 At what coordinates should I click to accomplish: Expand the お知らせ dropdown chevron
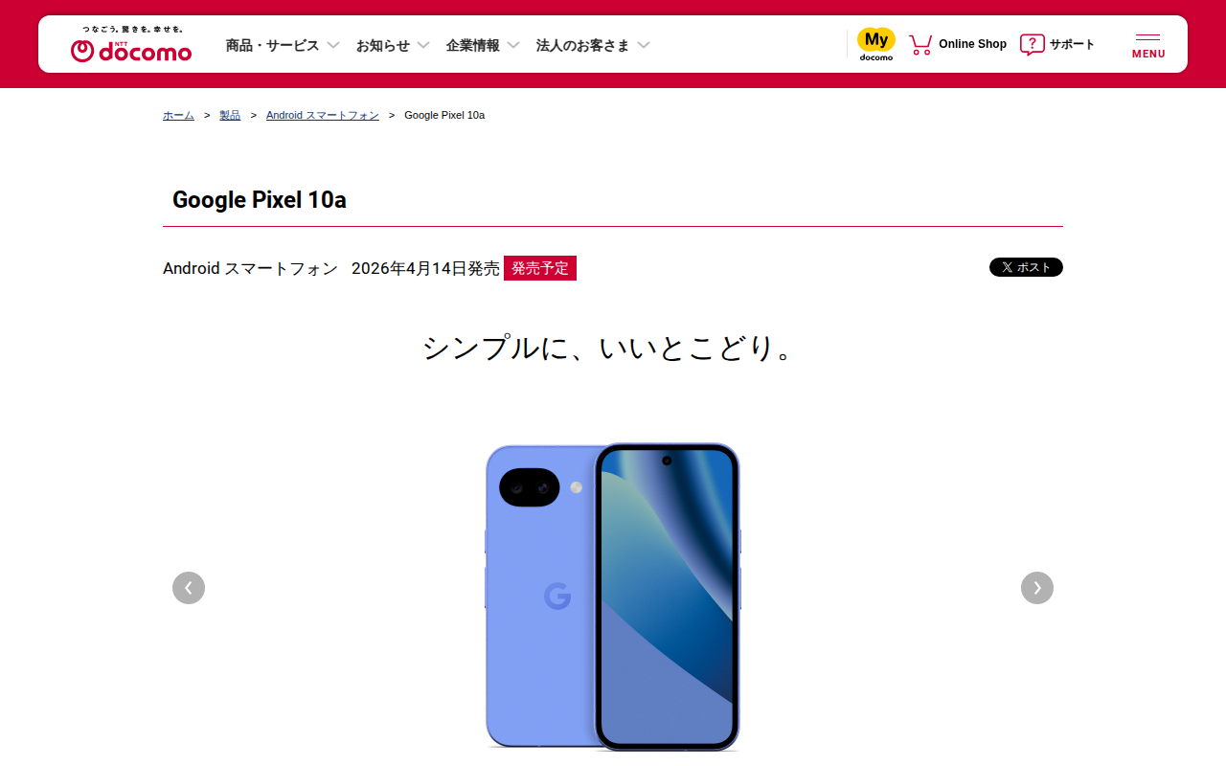[423, 45]
